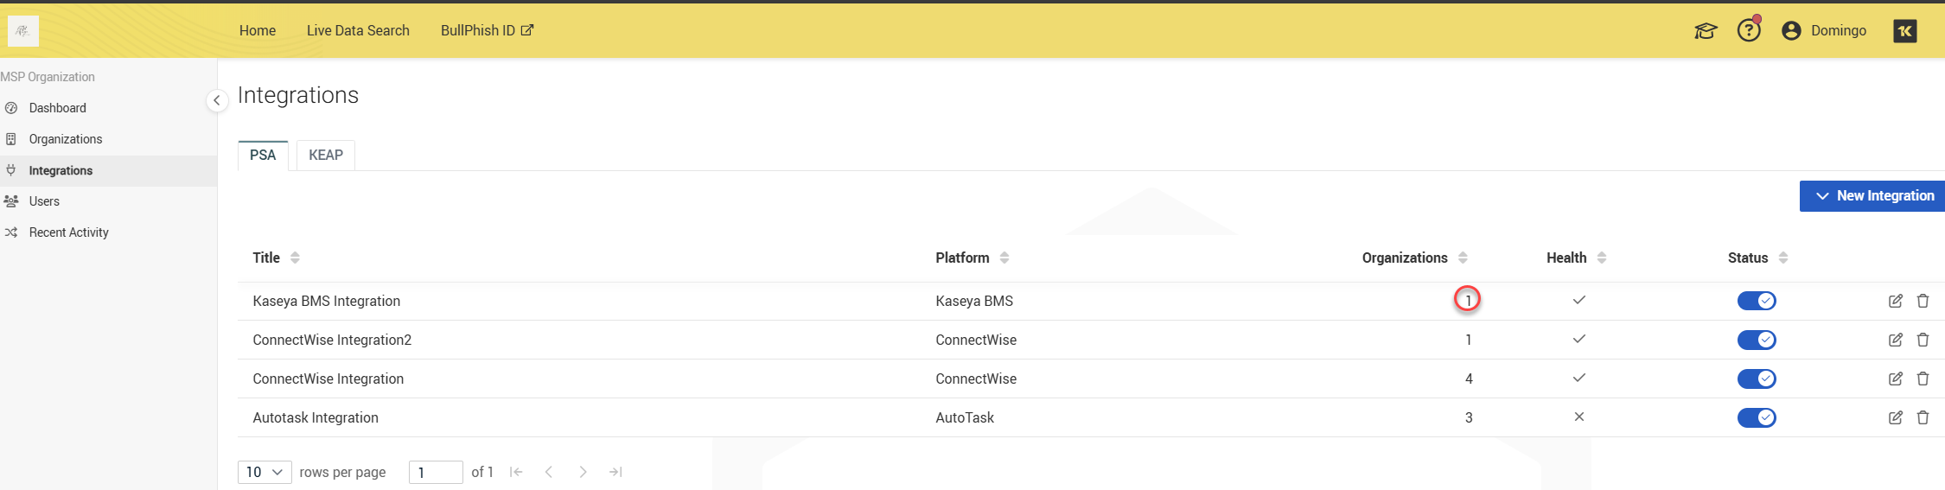
Task: Expand the New Integration dropdown button
Action: tap(1872, 196)
